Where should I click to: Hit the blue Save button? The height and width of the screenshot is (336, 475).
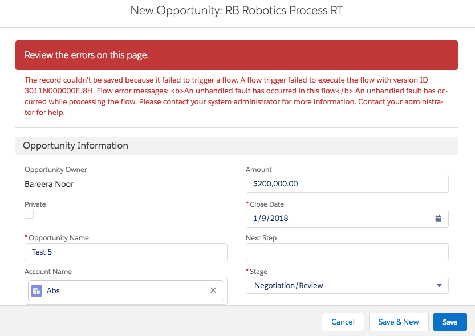click(x=450, y=322)
